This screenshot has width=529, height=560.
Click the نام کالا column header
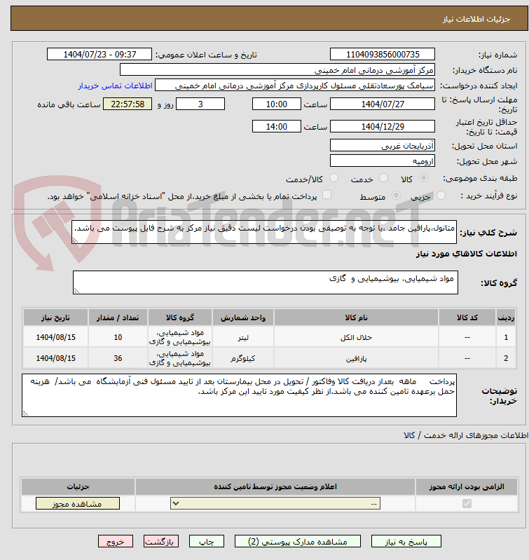point(356,317)
